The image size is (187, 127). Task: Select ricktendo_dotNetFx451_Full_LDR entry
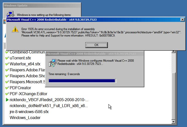click(x=49, y=106)
